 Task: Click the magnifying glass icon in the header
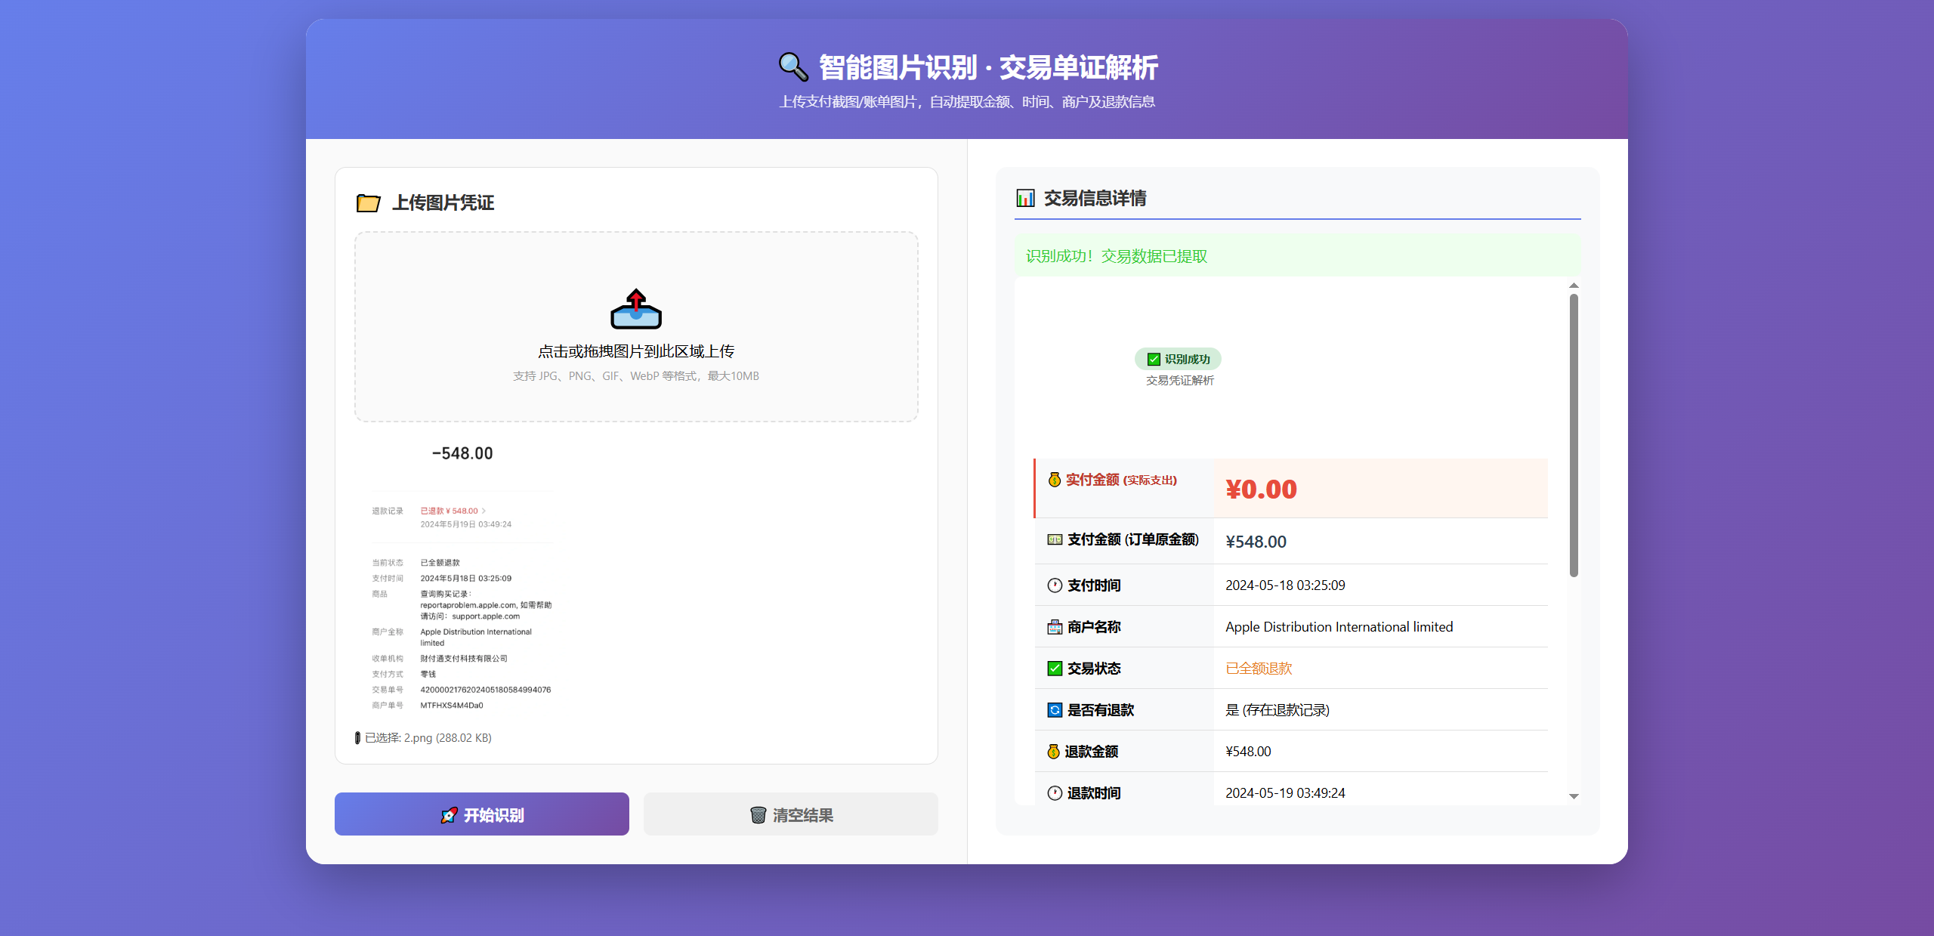point(792,67)
